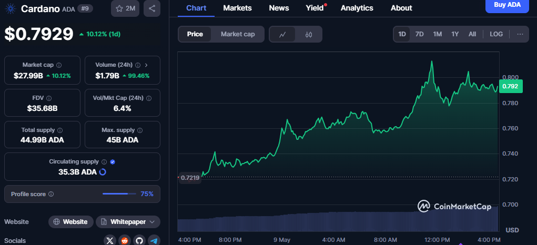This screenshot has width=537, height=245.
Task: Click the $1.79B volume value
Action: [x=107, y=76]
